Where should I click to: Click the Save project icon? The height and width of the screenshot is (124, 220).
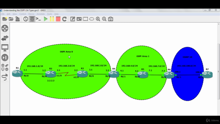18,19
